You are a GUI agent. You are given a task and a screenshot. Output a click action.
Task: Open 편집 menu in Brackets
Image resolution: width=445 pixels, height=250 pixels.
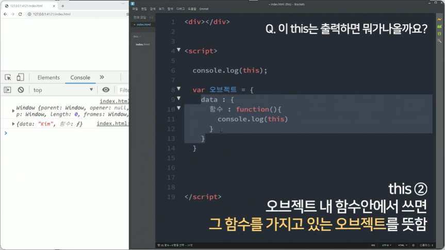(x=144, y=9)
